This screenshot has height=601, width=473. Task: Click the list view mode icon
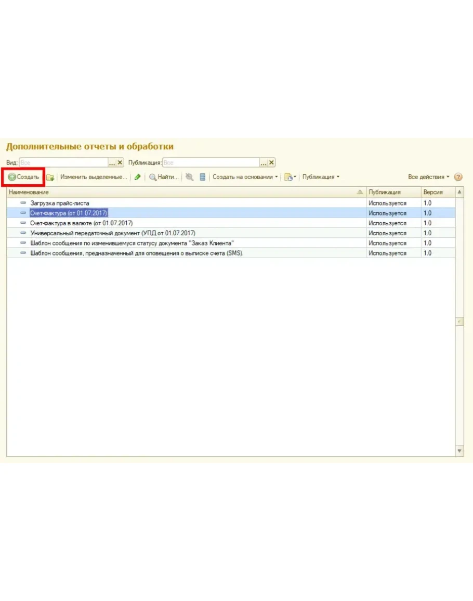[203, 177]
